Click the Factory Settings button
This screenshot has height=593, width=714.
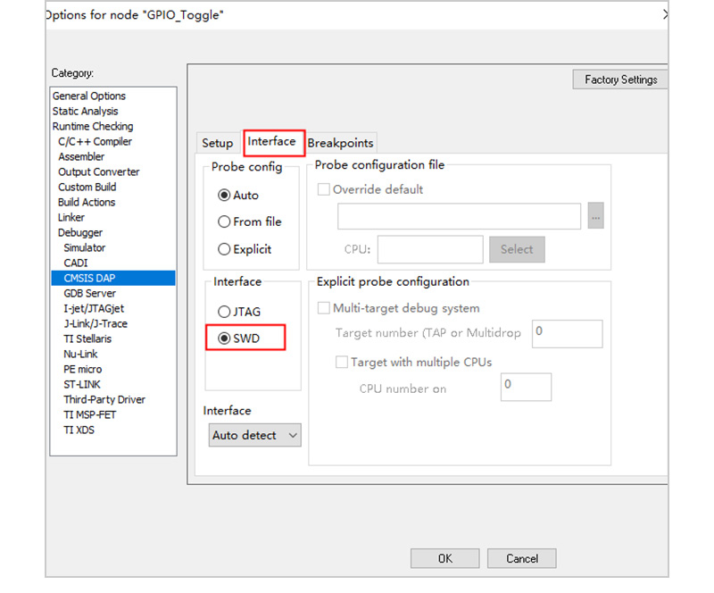620,79
